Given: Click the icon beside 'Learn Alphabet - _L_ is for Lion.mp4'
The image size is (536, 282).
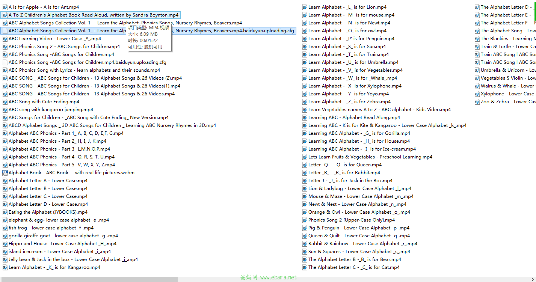Looking at the screenshot, I should tap(305, 7).
